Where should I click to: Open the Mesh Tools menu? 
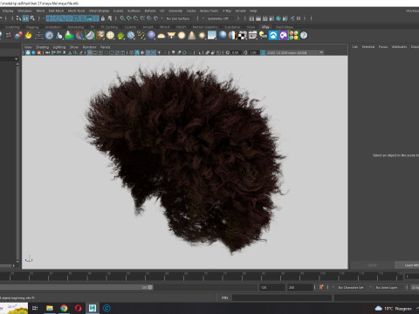(76, 10)
